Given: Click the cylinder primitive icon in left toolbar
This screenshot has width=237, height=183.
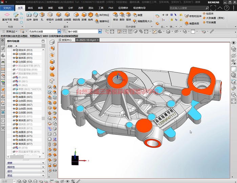Looking at the screenshot, I should pyautogui.click(x=50, y=134).
